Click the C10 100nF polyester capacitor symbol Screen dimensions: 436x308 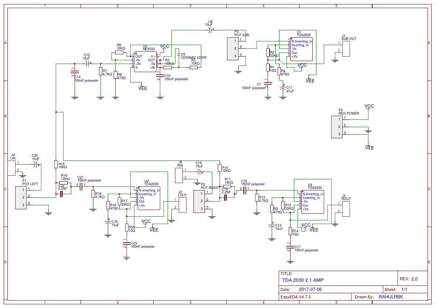coord(160,75)
